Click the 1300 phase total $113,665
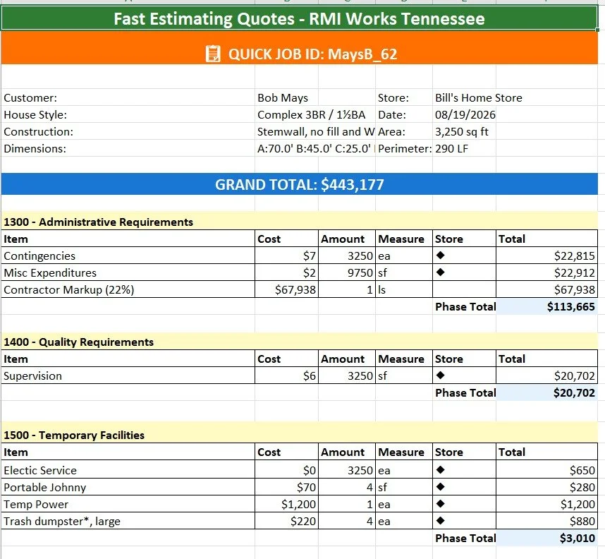Screen dimensions: 605x559 tap(546, 307)
